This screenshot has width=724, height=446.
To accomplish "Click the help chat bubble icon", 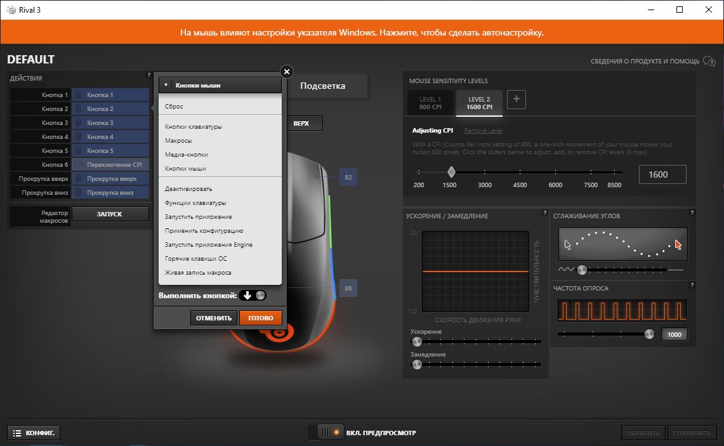I will coord(709,61).
